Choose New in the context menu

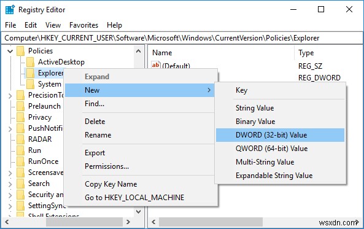pos(139,90)
